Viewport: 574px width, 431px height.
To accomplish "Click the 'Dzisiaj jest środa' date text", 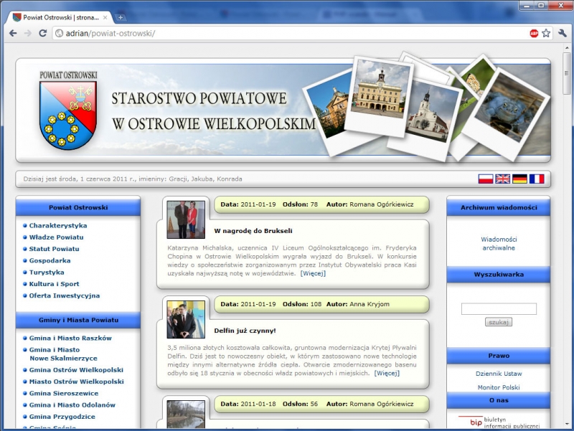I will (133, 179).
